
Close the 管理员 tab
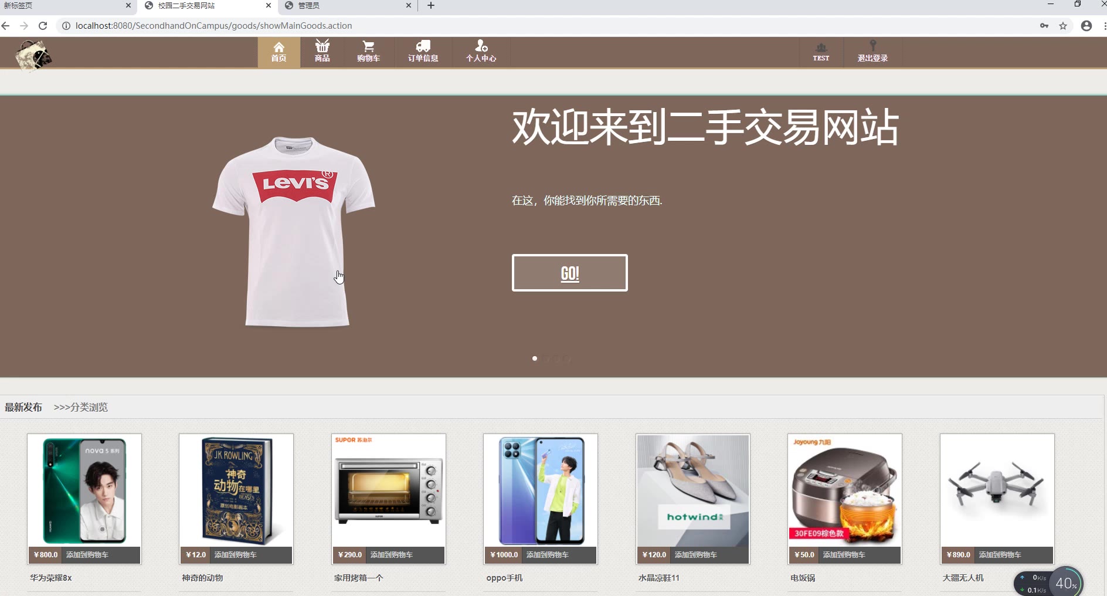[409, 5]
